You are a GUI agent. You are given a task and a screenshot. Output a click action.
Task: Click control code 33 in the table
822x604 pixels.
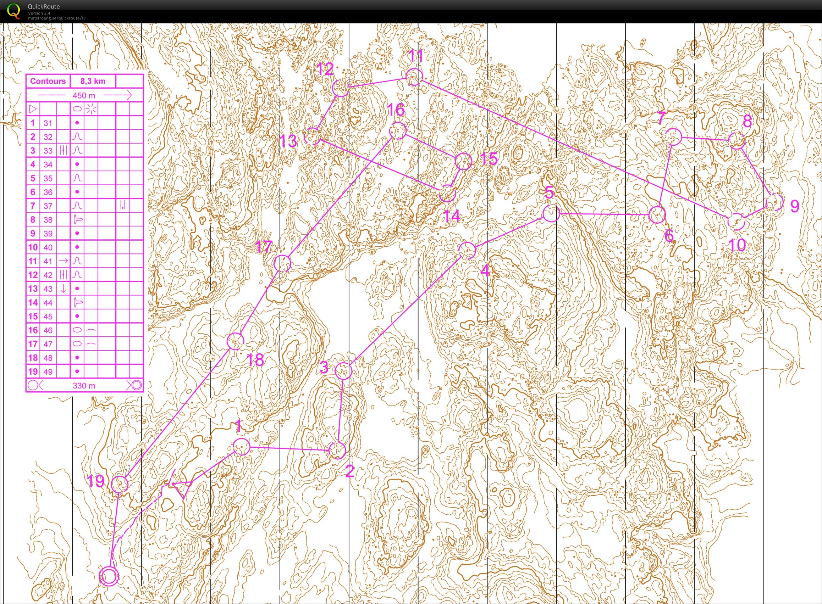[x=48, y=151]
